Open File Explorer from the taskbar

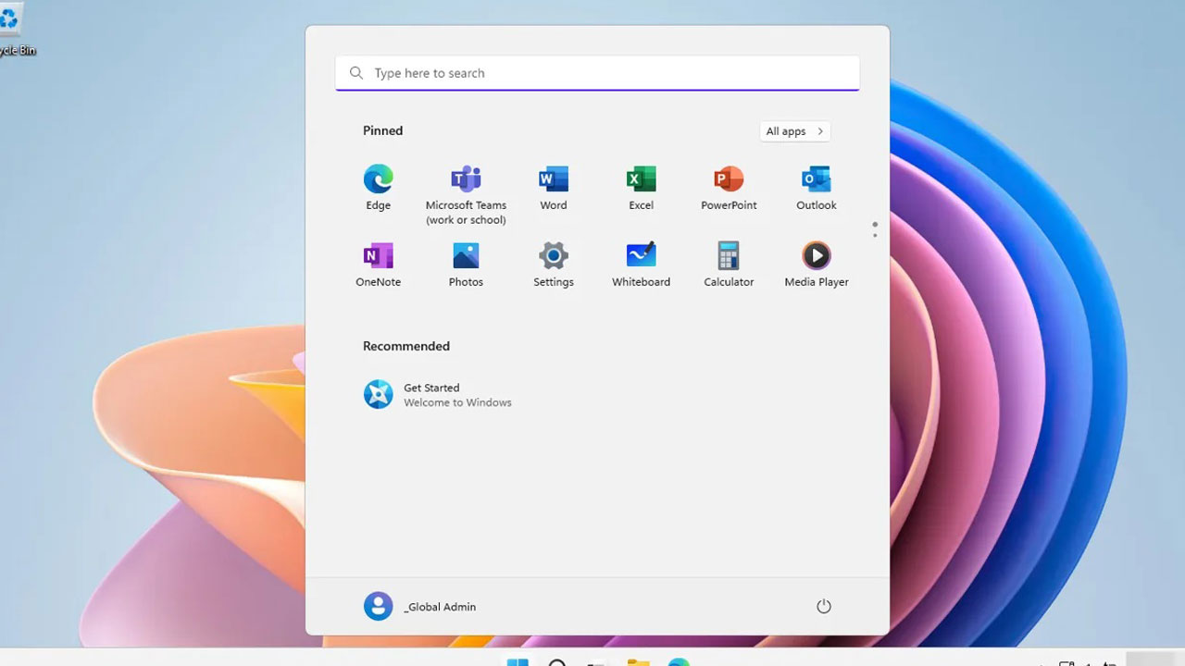pyautogui.click(x=637, y=660)
